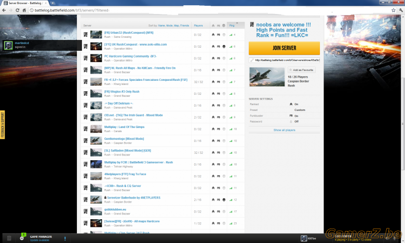
Task: Click map thumbnail of 4Netplayers [FTF] Frag To Face
Action: click(96, 176)
